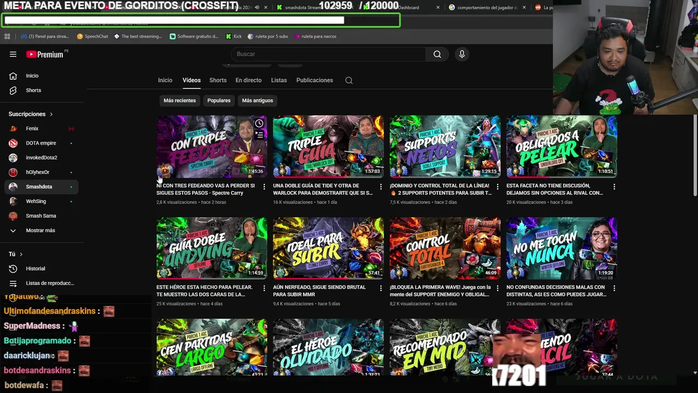Open Smash Sama channel avatar
Screen dimensions: 698x393
(13, 216)
